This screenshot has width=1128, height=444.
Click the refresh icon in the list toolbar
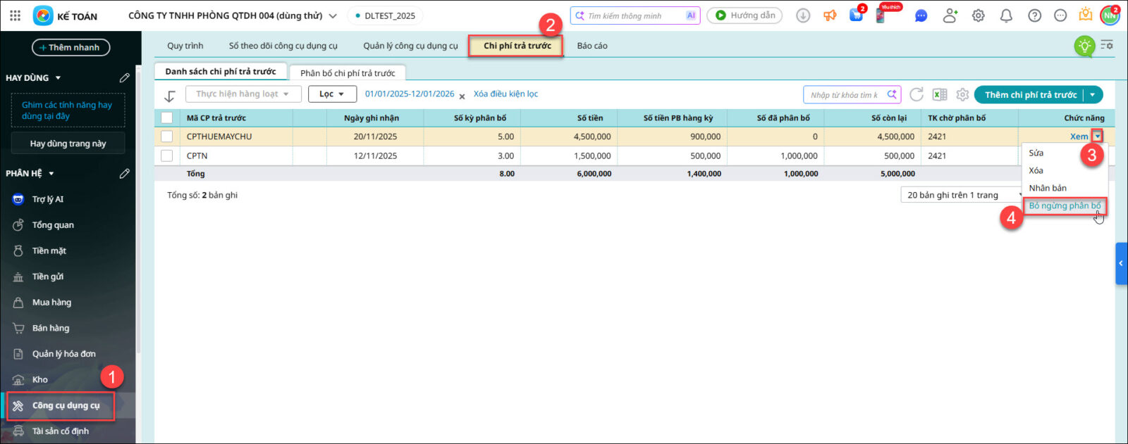pyautogui.click(x=916, y=94)
